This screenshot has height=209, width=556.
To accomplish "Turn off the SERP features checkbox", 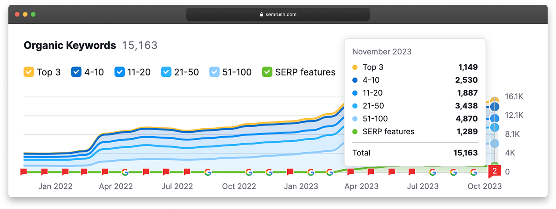I will pos(267,72).
